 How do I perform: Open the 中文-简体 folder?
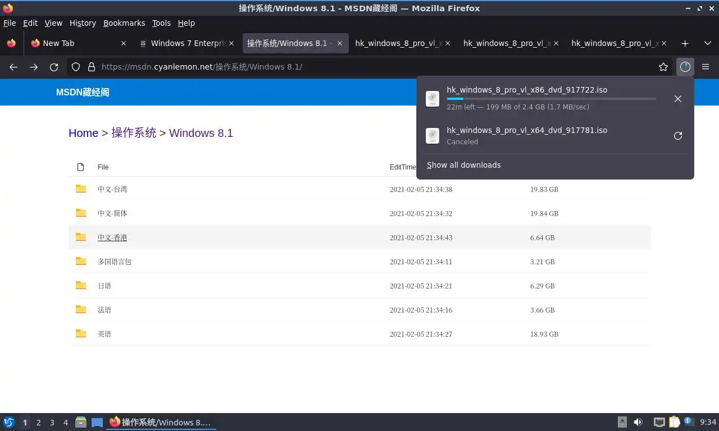(x=112, y=213)
